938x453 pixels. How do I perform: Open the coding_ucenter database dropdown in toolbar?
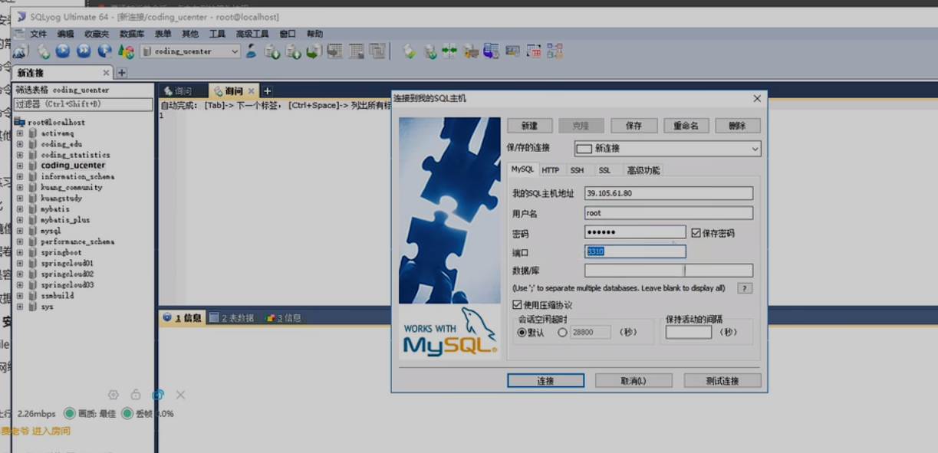(x=235, y=51)
